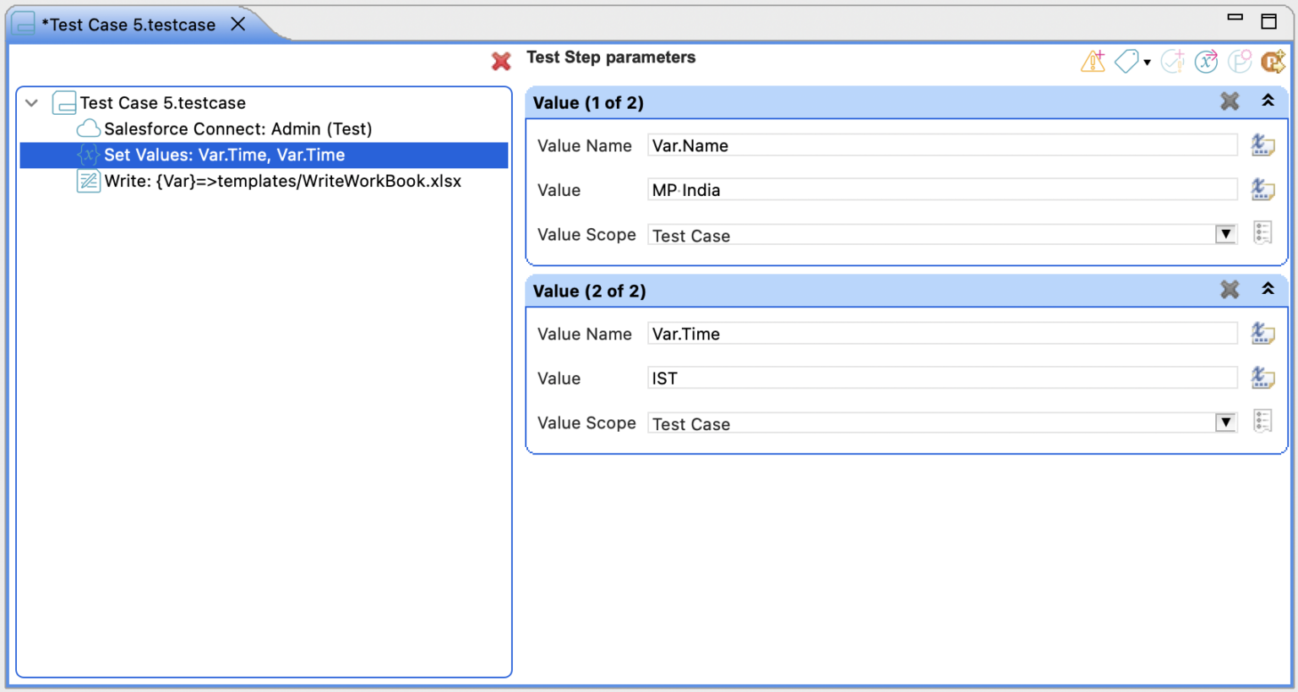This screenshot has width=1298, height=692.
Task: Click the tag icon in the toolbar
Action: pos(1126,61)
